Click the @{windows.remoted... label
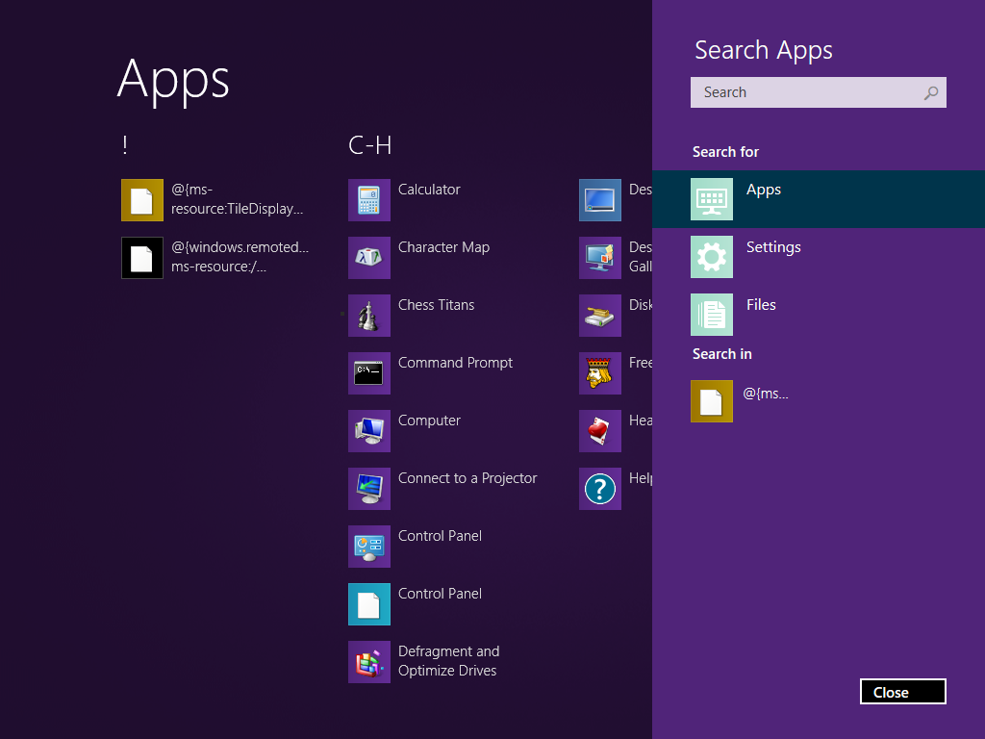Image resolution: width=985 pixels, height=739 pixels. [240, 257]
